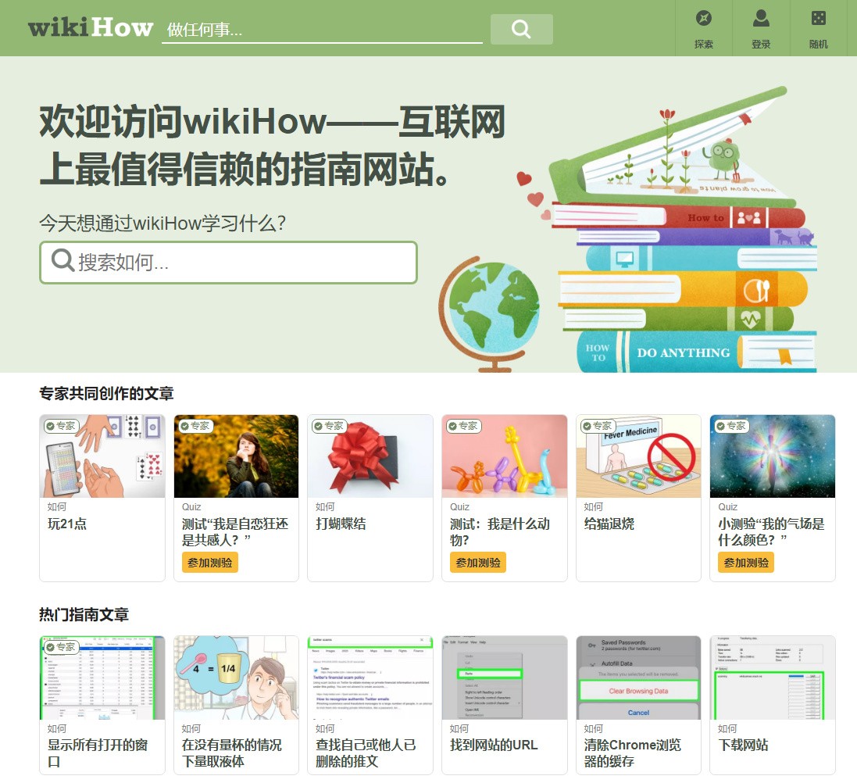857x783 pixels.
Task: Click the 专家共同创作的文章 heading
Action: pos(106,393)
